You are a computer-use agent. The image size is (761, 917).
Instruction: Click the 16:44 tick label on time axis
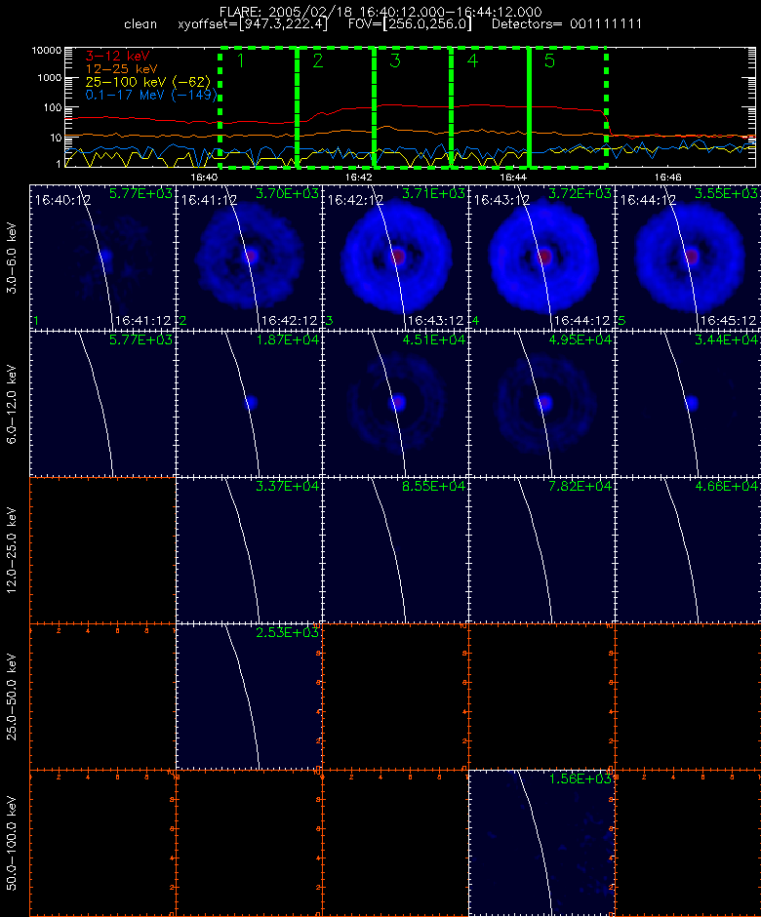coord(513,177)
